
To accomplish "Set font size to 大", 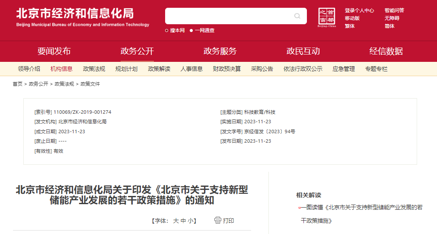I will (x=176, y=221).
